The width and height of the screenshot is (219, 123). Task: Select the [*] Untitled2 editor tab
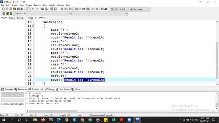[40, 18]
